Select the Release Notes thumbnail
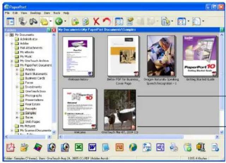This screenshot has width=226, height=163. [78, 56]
